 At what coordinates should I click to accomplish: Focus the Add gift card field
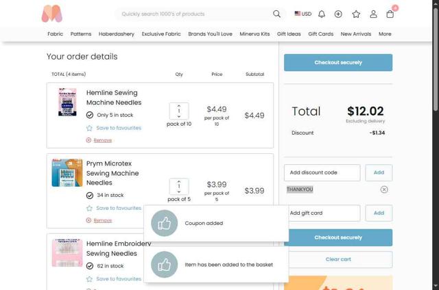click(x=324, y=213)
